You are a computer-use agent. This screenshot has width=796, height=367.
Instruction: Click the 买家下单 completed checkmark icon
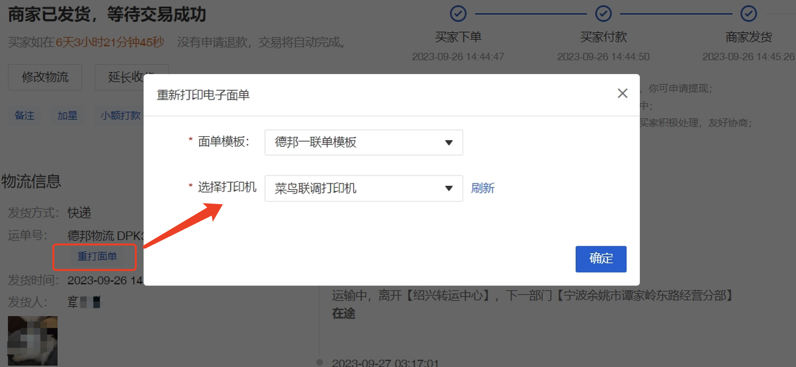pos(458,13)
